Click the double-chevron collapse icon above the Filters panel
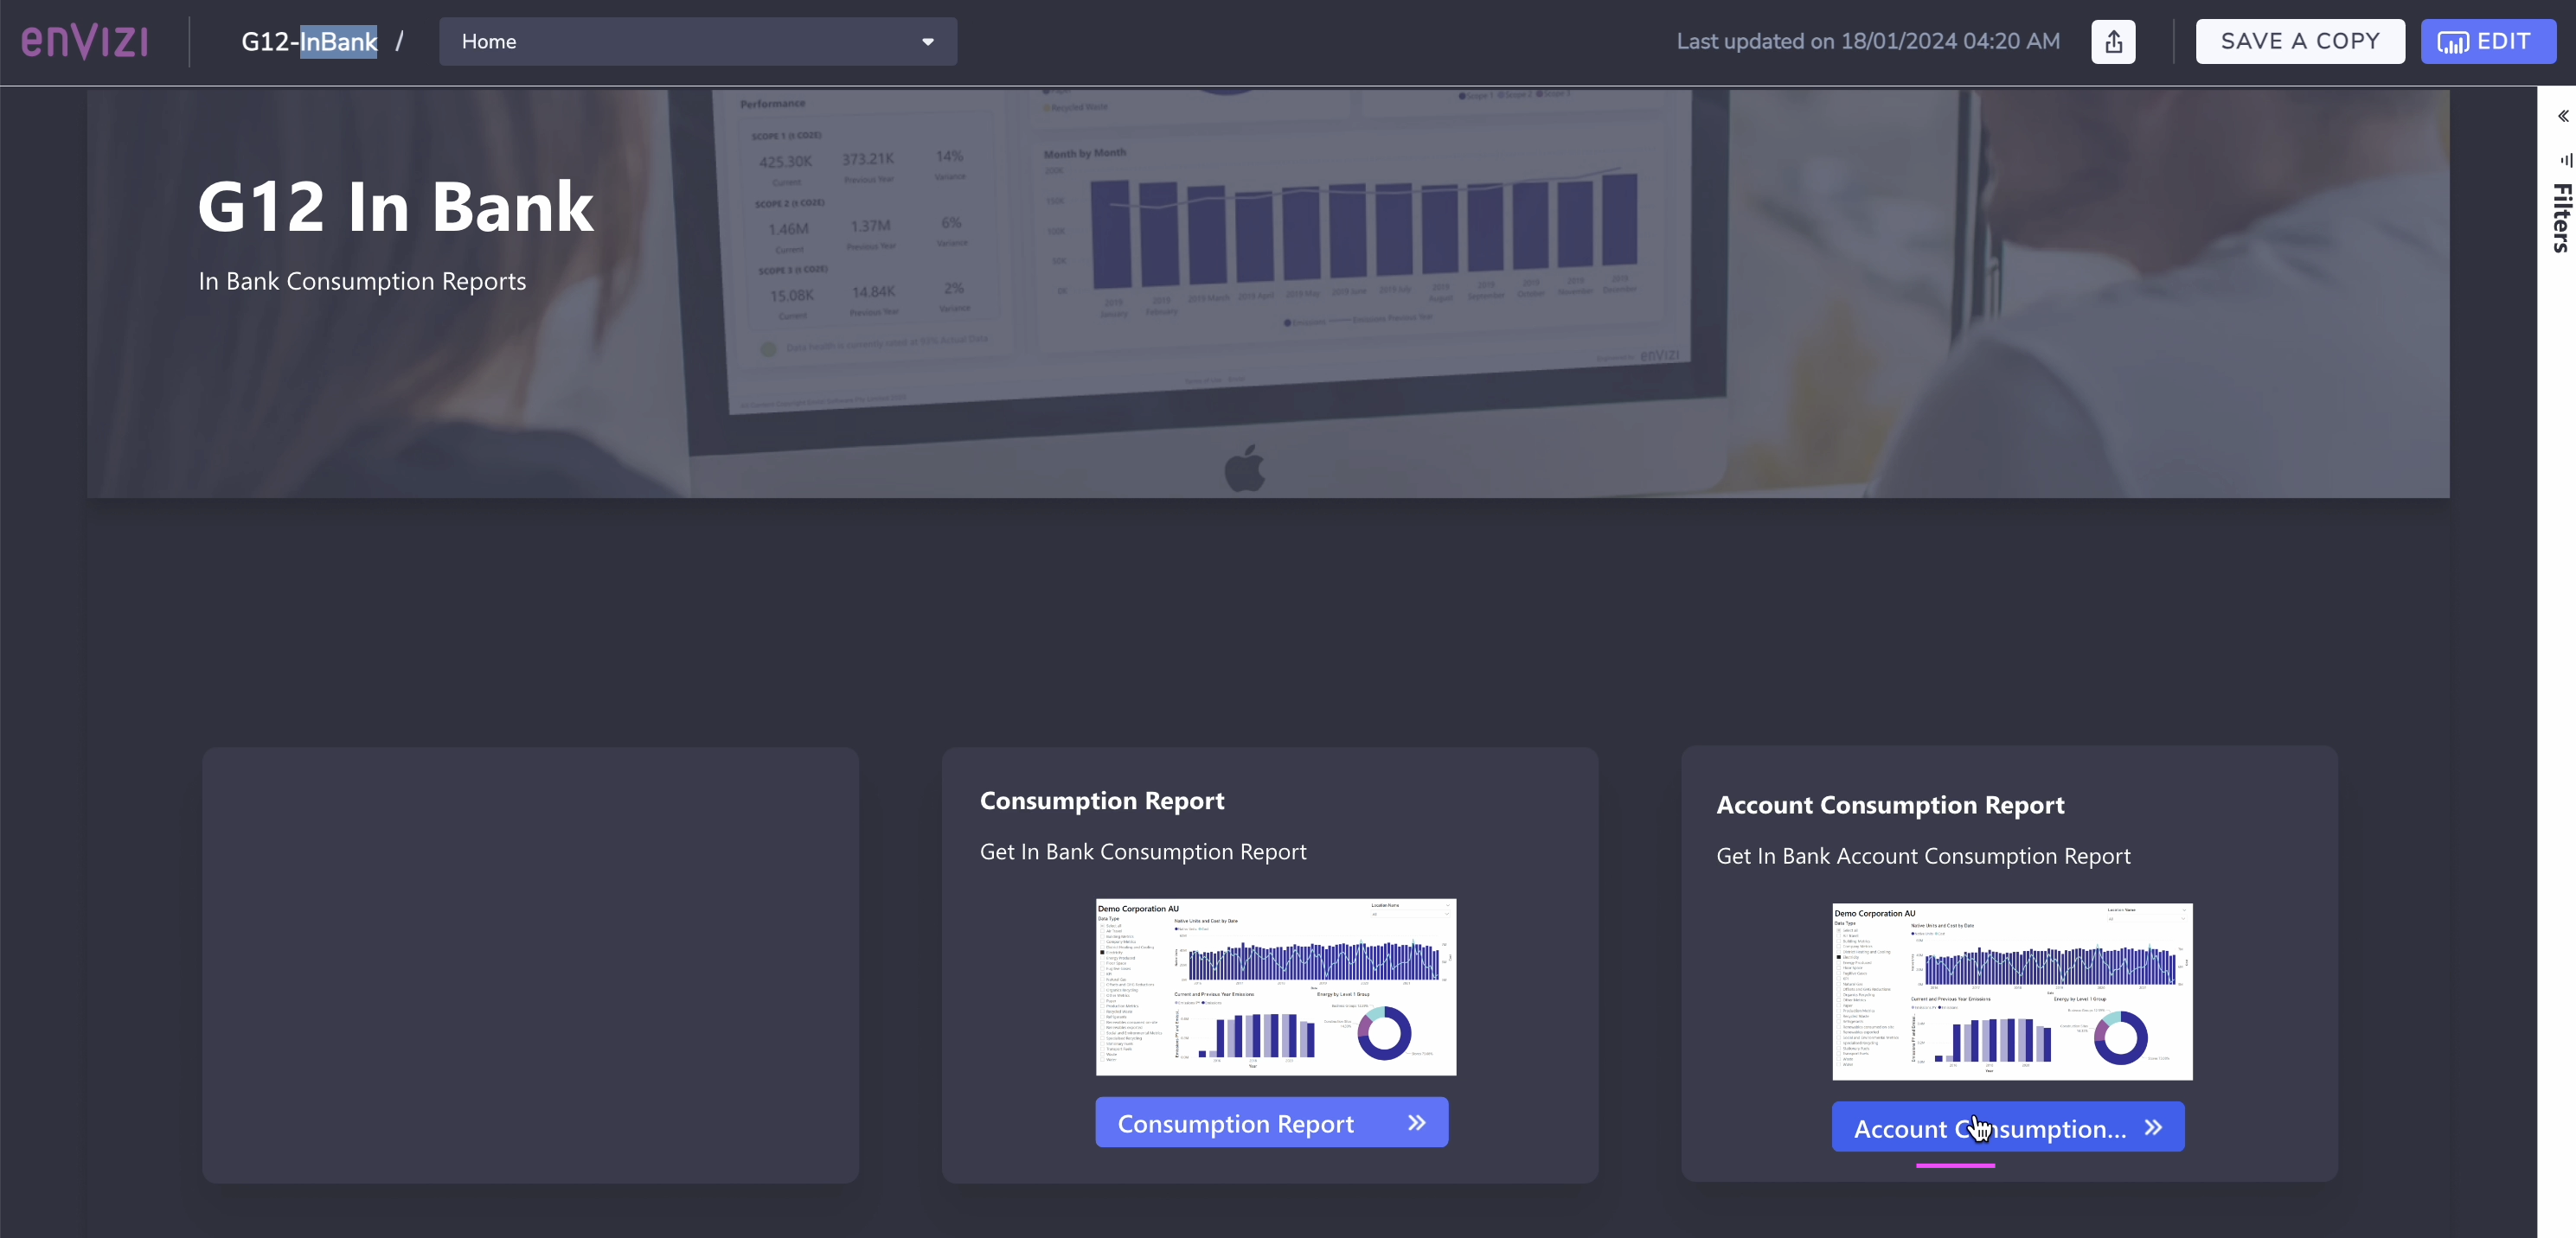This screenshot has width=2576, height=1238. pos(2563,116)
